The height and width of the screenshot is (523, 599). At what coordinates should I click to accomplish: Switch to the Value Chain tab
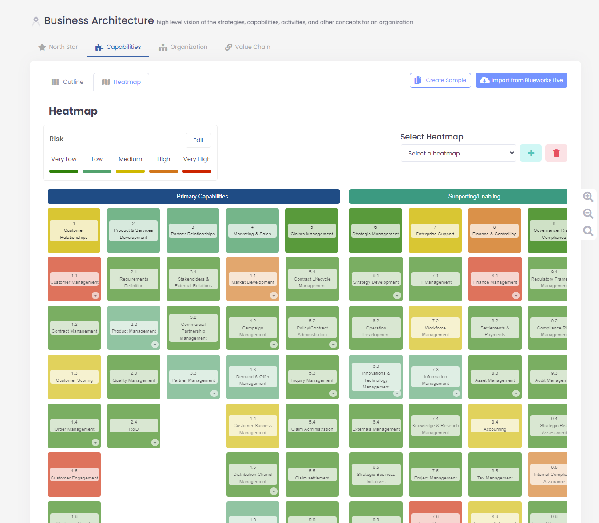[247, 47]
